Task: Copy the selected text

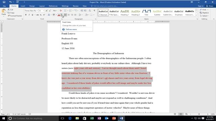Action: [11, 13]
